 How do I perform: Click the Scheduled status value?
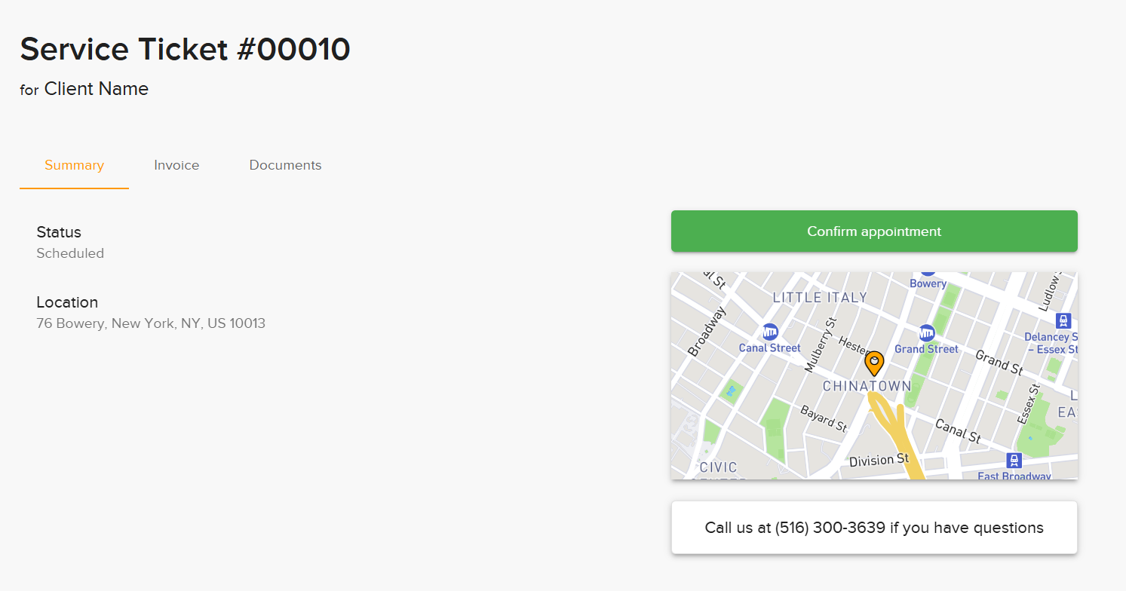tap(70, 253)
